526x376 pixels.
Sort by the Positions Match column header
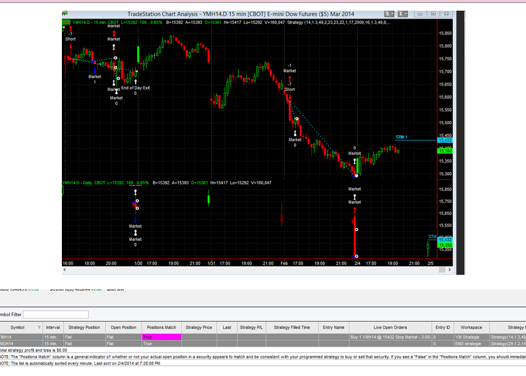point(161,328)
